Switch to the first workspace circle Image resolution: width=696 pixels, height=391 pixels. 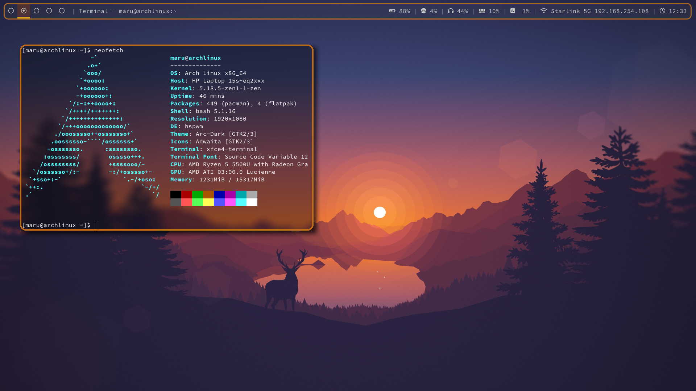coord(11,11)
